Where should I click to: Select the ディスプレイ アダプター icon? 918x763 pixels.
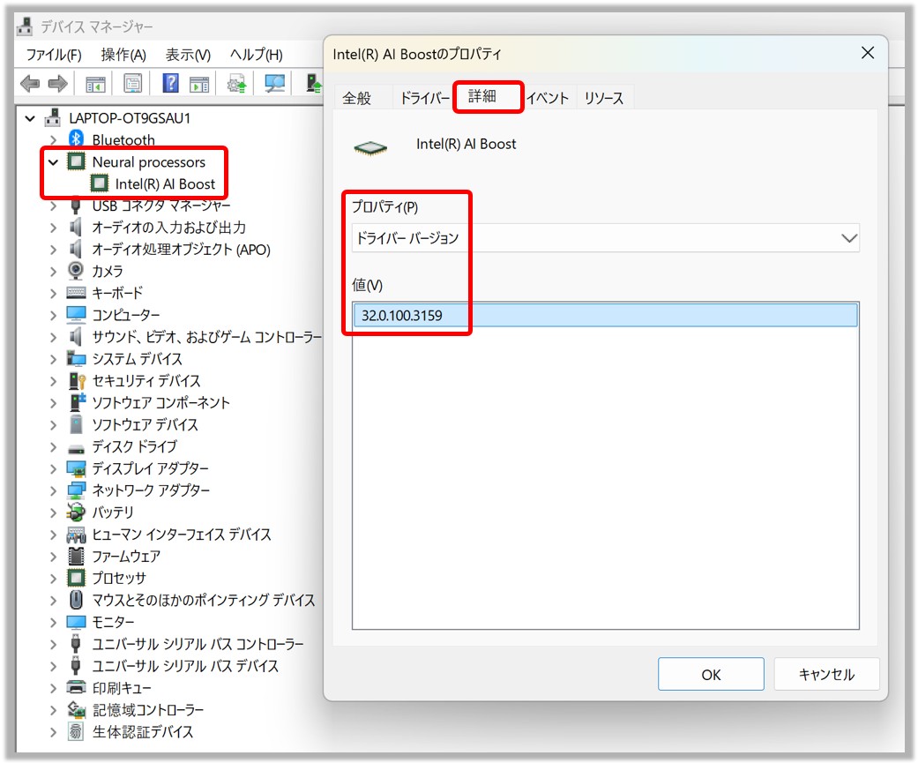(x=76, y=468)
